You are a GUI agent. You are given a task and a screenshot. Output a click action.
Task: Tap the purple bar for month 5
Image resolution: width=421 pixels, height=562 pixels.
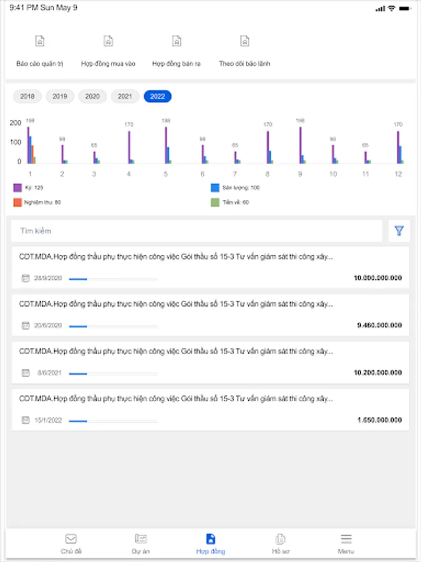(x=166, y=145)
